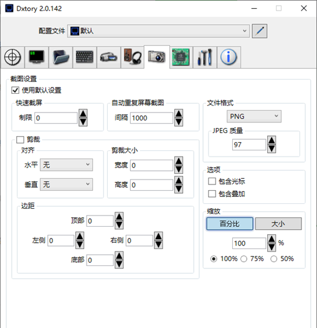Increase the 高度 crop height
Screen dimensions: 317x328
coord(179,181)
